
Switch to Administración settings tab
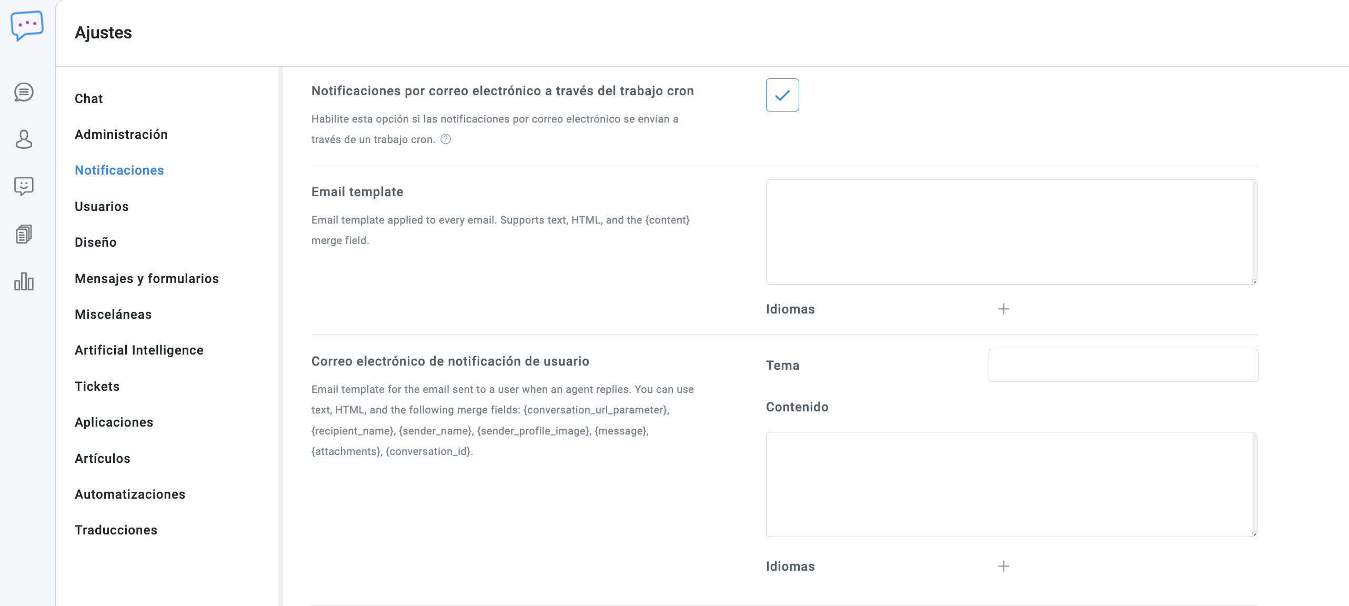(121, 134)
